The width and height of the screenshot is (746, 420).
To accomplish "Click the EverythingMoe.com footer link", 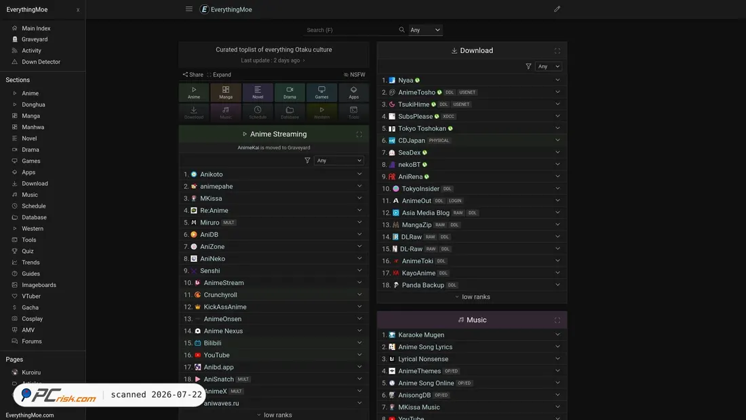I will [x=29, y=415].
